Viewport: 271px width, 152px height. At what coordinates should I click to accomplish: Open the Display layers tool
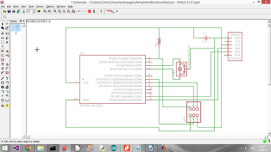pos(3,28)
